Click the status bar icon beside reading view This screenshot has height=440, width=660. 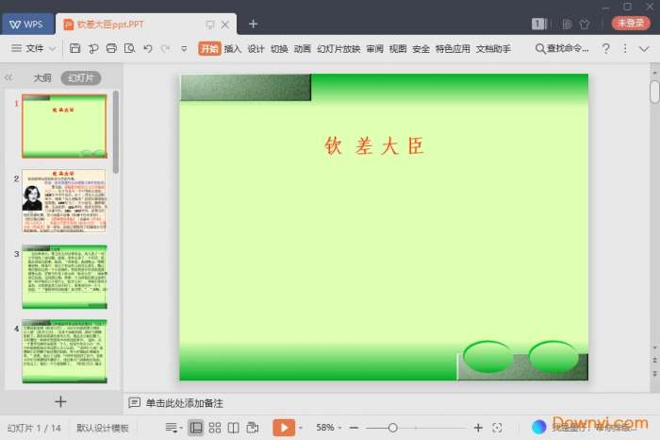coord(253,428)
